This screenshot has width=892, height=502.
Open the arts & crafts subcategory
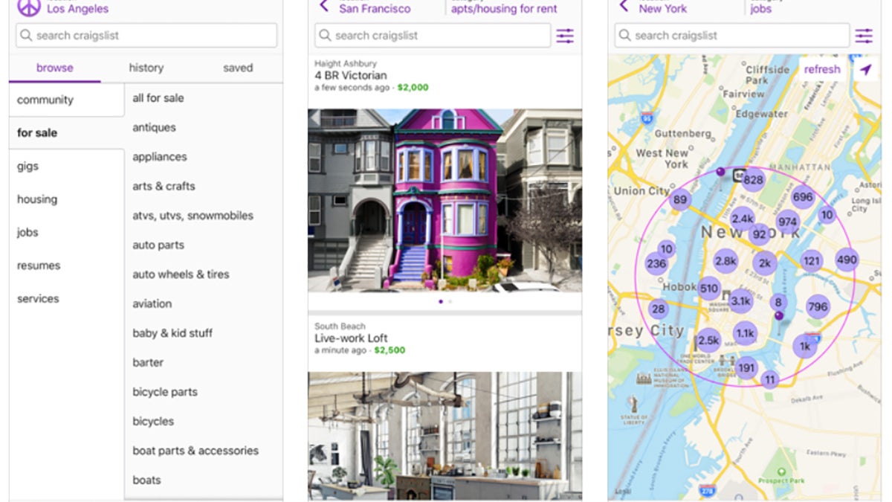pos(204,186)
